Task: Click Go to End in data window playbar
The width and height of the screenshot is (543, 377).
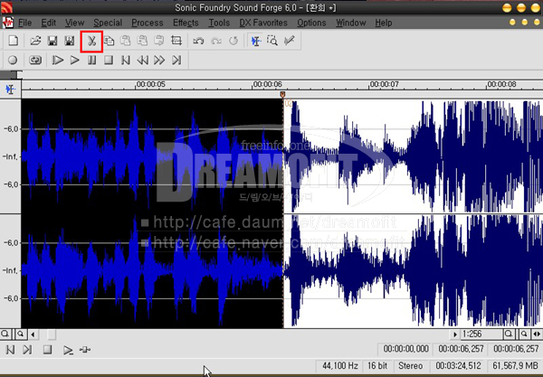Action: tap(27, 350)
